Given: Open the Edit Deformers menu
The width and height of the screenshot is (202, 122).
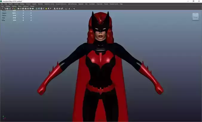Looking at the screenshot, I should point(72,4).
